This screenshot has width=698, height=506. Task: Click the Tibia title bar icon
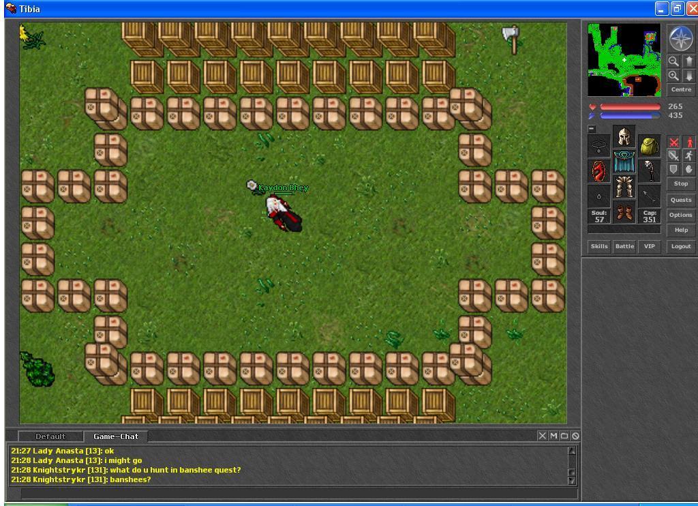coord(11,8)
